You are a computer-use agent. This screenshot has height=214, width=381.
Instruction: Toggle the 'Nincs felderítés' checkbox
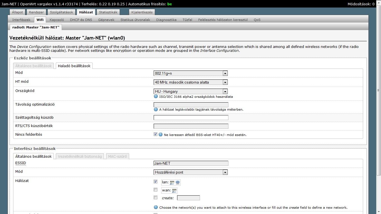[x=156, y=134]
